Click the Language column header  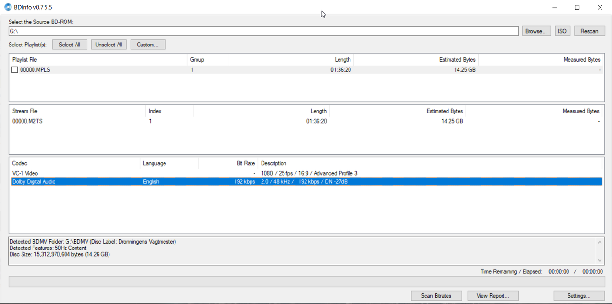(x=169, y=163)
